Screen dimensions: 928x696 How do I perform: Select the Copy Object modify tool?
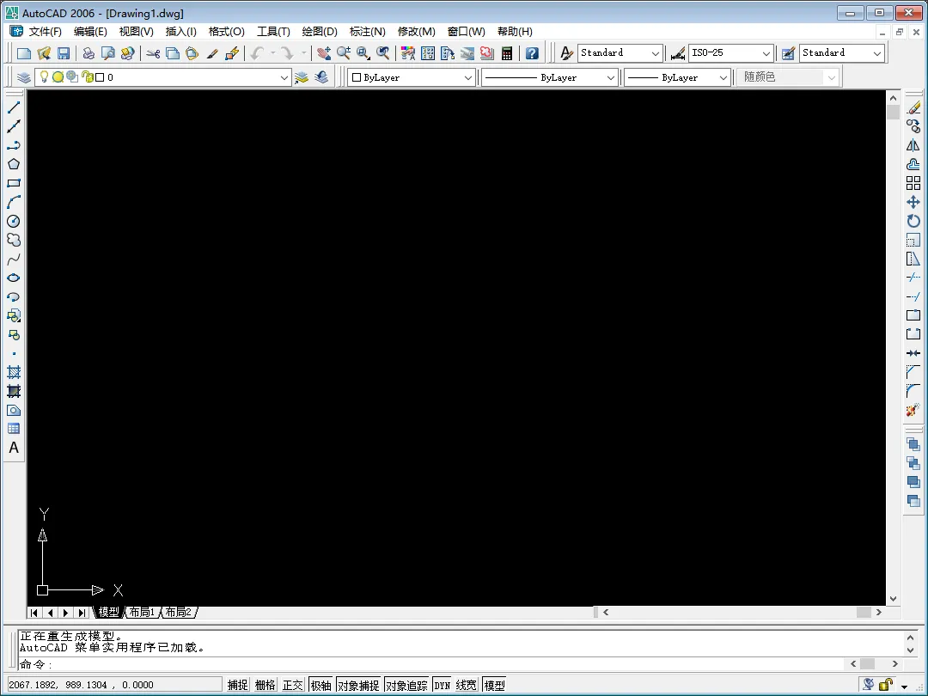913,126
